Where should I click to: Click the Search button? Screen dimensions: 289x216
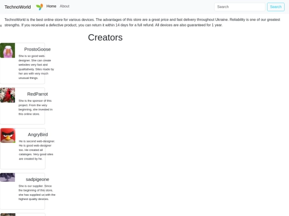(x=276, y=7)
